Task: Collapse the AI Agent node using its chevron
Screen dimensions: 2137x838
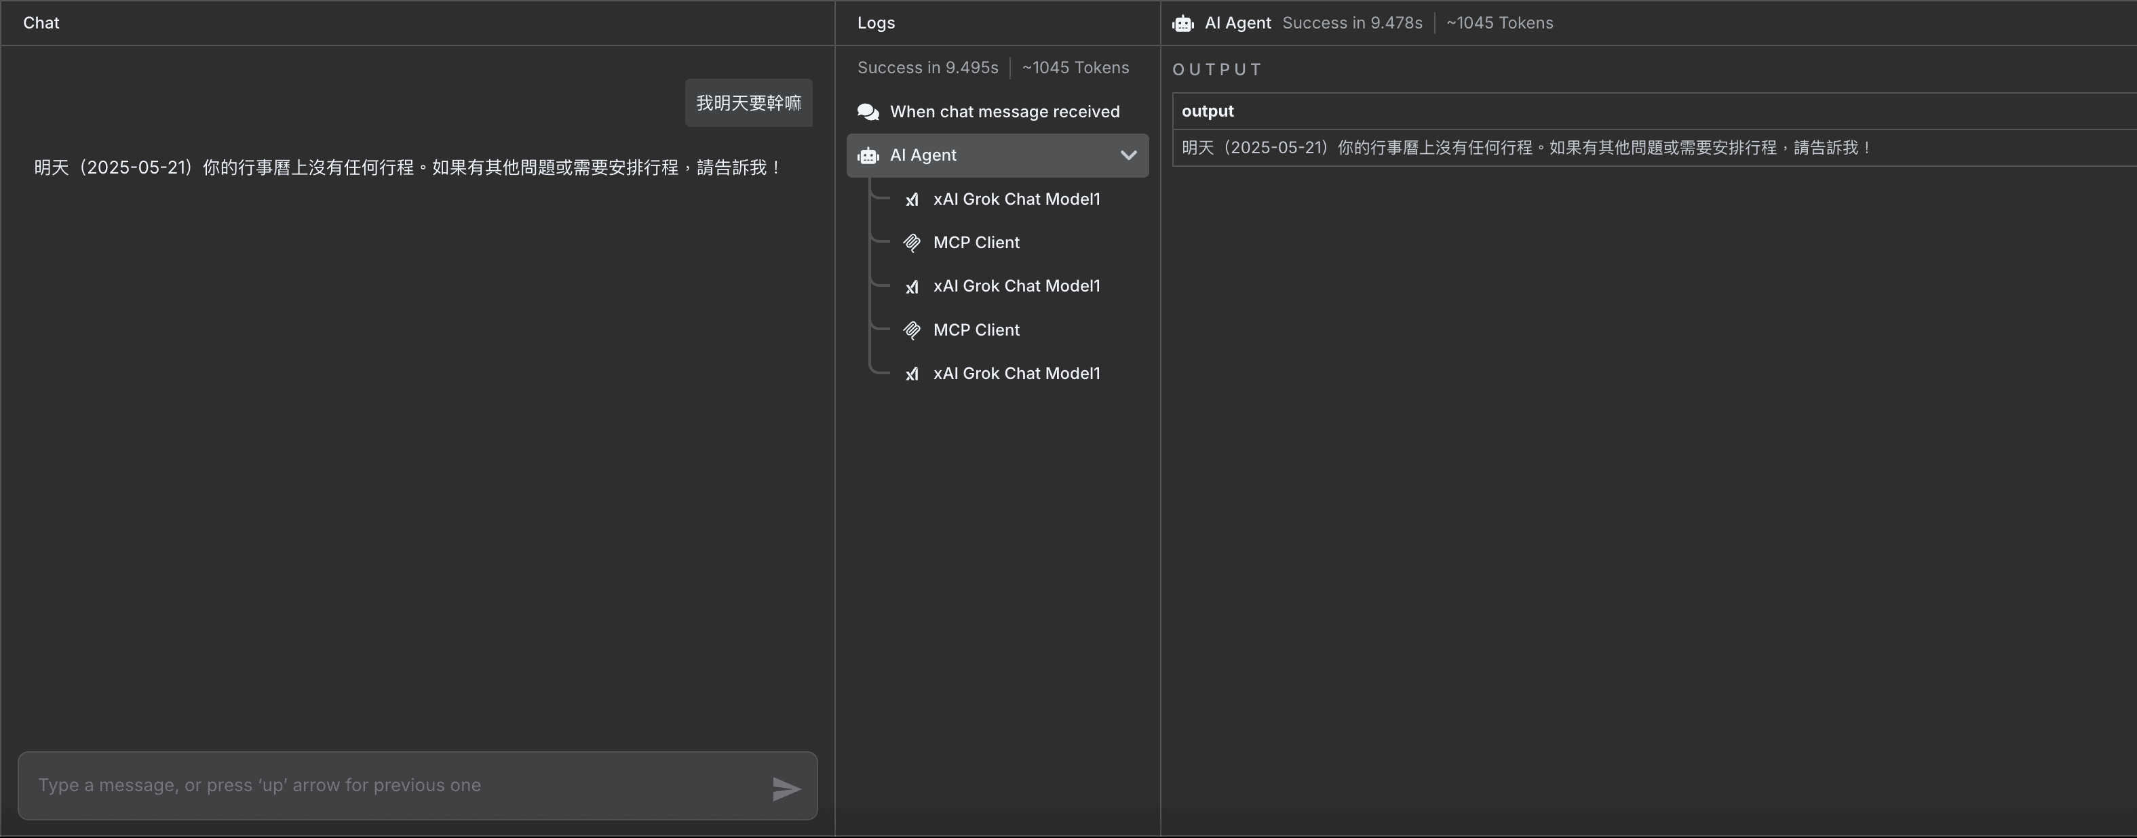Action: 1128,156
